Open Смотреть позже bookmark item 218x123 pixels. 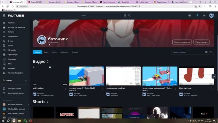coord(14,88)
